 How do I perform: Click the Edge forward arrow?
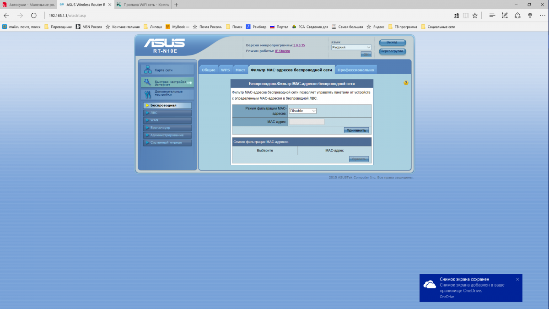20,15
